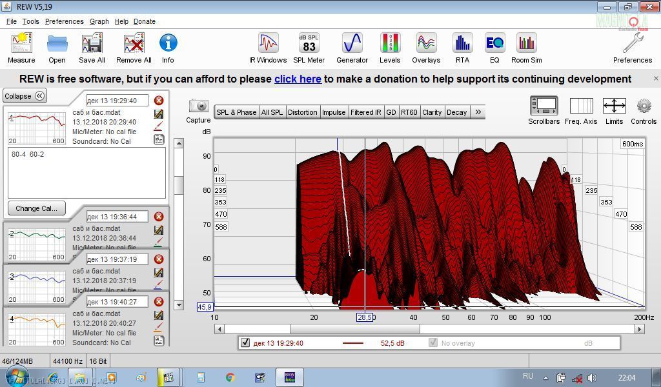661x387 pixels.
Task: Collapse the measurements panel
Action: coord(25,96)
